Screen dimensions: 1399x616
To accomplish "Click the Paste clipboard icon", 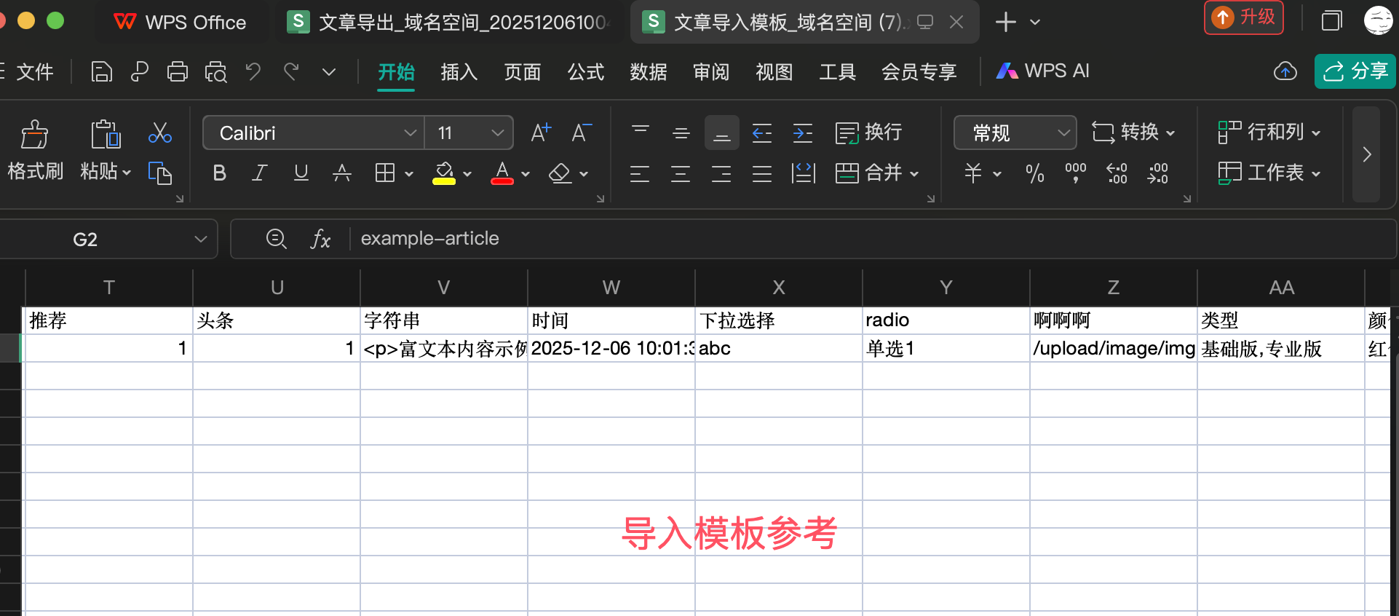I will (x=106, y=135).
